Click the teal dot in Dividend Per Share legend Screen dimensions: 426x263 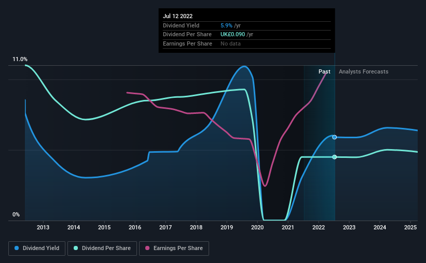(x=76, y=248)
